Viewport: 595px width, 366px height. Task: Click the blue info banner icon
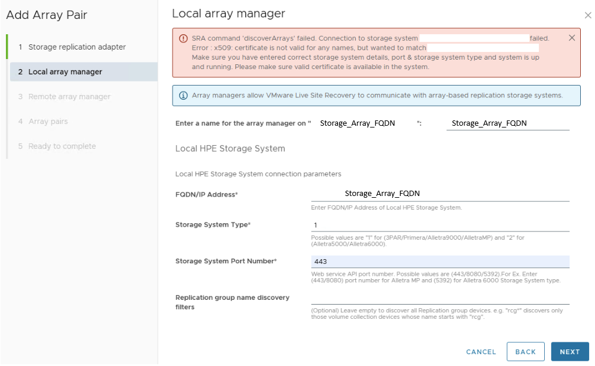point(183,95)
